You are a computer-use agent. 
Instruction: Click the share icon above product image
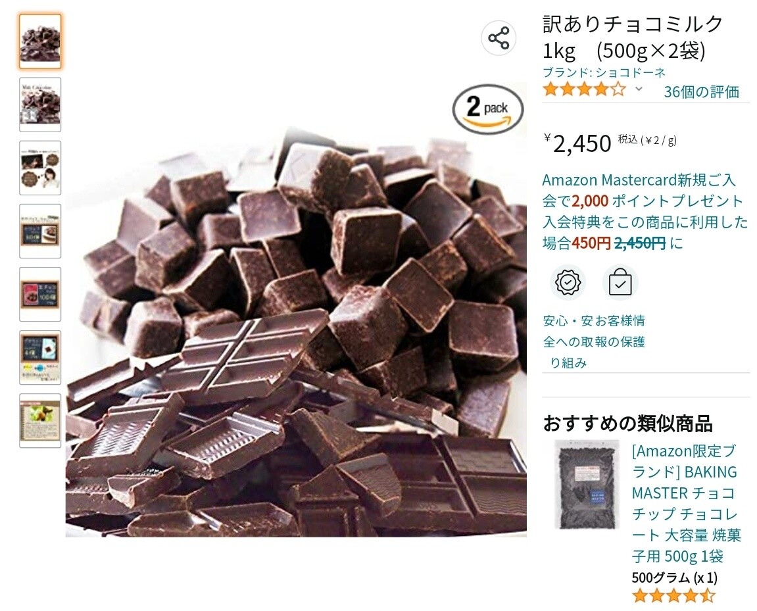[x=499, y=38]
